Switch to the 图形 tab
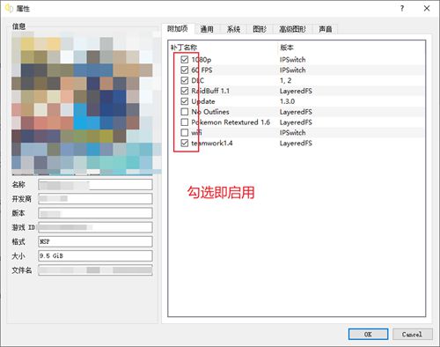This screenshot has width=440, height=347. tap(260, 29)
